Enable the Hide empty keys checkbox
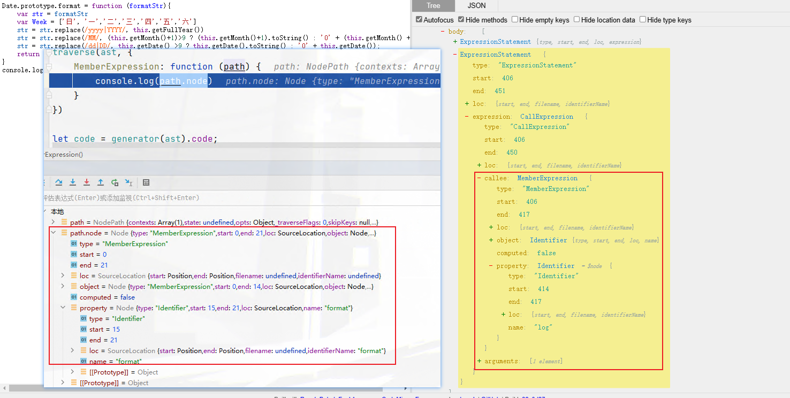790x398 pixels. click(514, 20)
